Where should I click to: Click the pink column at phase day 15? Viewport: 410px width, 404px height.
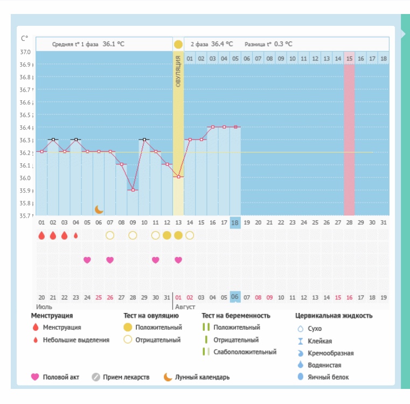pos(349,135)
